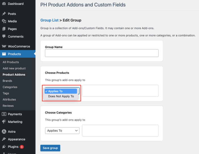
Task: Open the Product Addons submenu item
Action: [x=14, y=75]
